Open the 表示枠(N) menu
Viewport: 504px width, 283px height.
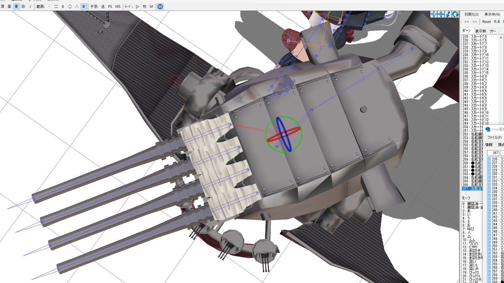point(492,14)
